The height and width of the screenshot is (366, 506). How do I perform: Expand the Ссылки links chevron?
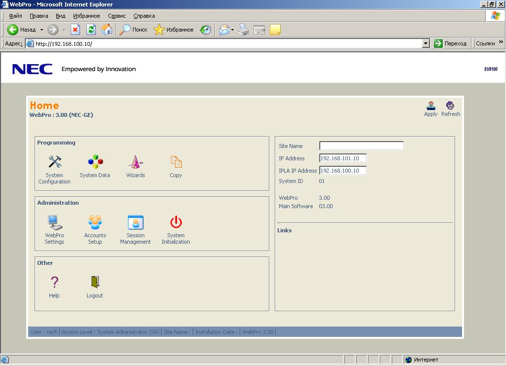(501, 42)
